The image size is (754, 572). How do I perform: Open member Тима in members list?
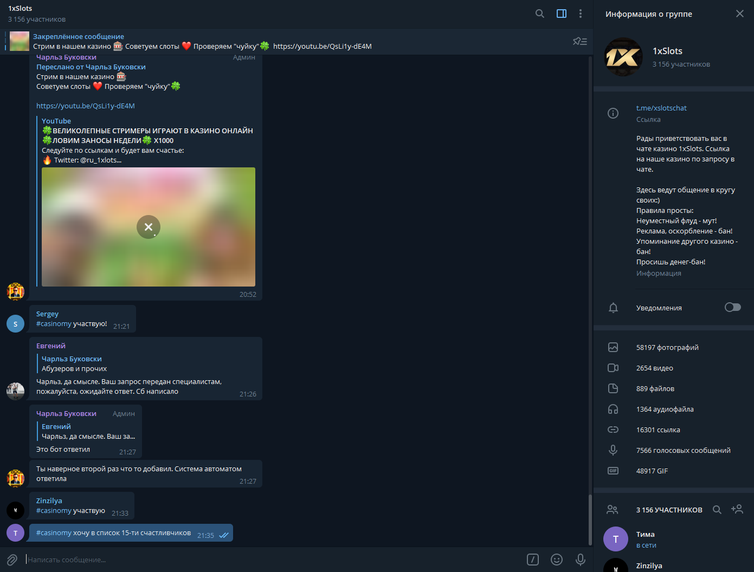tap(674, 539)
